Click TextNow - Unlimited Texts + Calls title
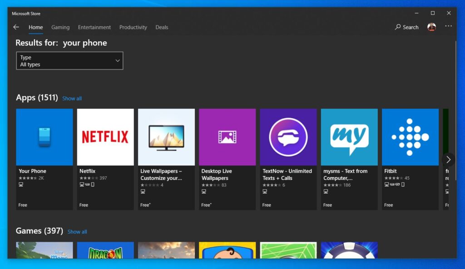Screen dimensions: 465x269 point(287,174)
